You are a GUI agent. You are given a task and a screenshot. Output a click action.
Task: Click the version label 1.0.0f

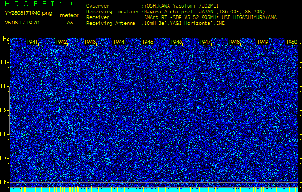(x=66, y=4)
